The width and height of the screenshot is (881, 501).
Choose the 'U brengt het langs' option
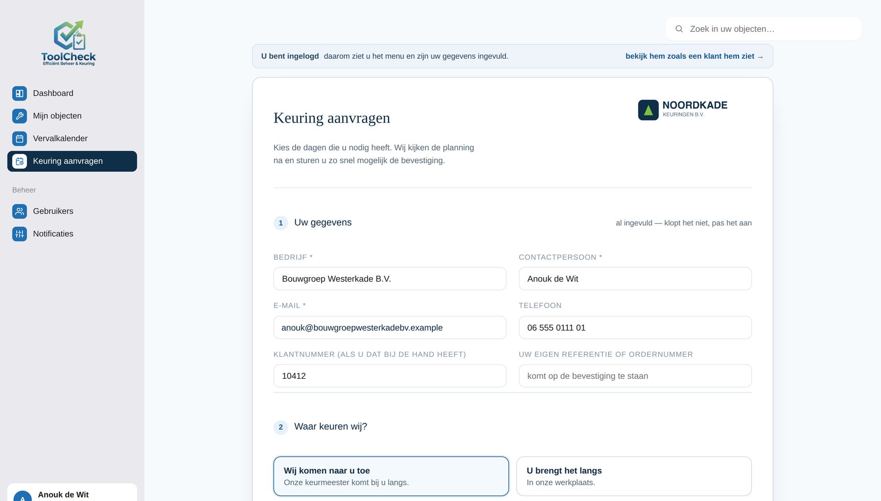click(634, 476)
